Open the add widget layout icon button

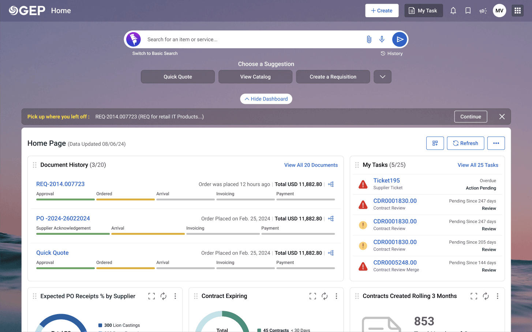(x=435, y=143)
